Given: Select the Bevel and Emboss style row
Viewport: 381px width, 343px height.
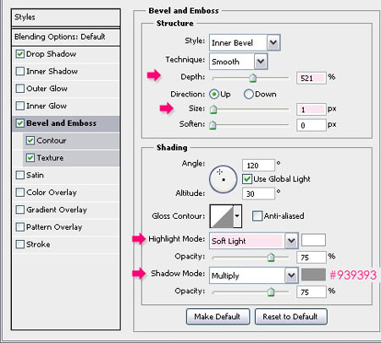Looking at the screenshot, I should 66,123.
